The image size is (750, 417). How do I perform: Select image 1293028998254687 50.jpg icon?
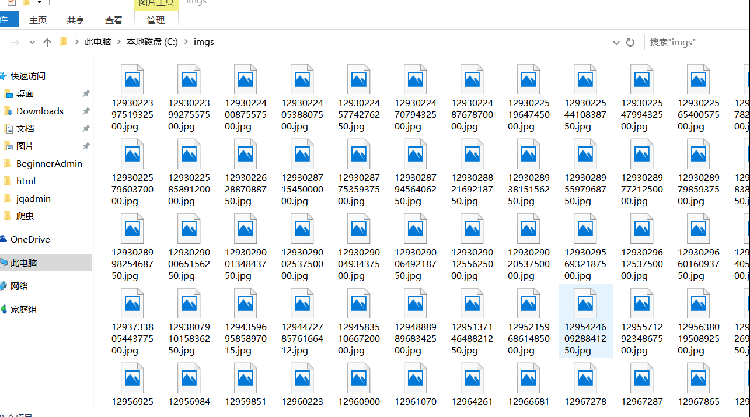click(132, 229)
